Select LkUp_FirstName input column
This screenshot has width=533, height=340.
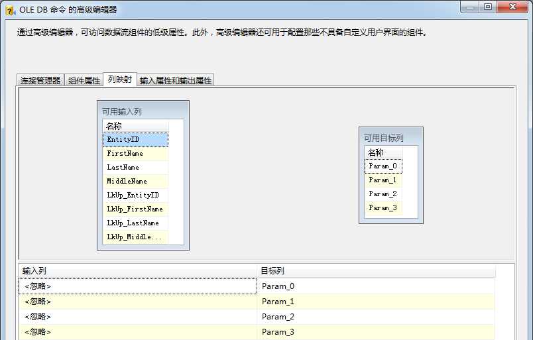(135, 209)
